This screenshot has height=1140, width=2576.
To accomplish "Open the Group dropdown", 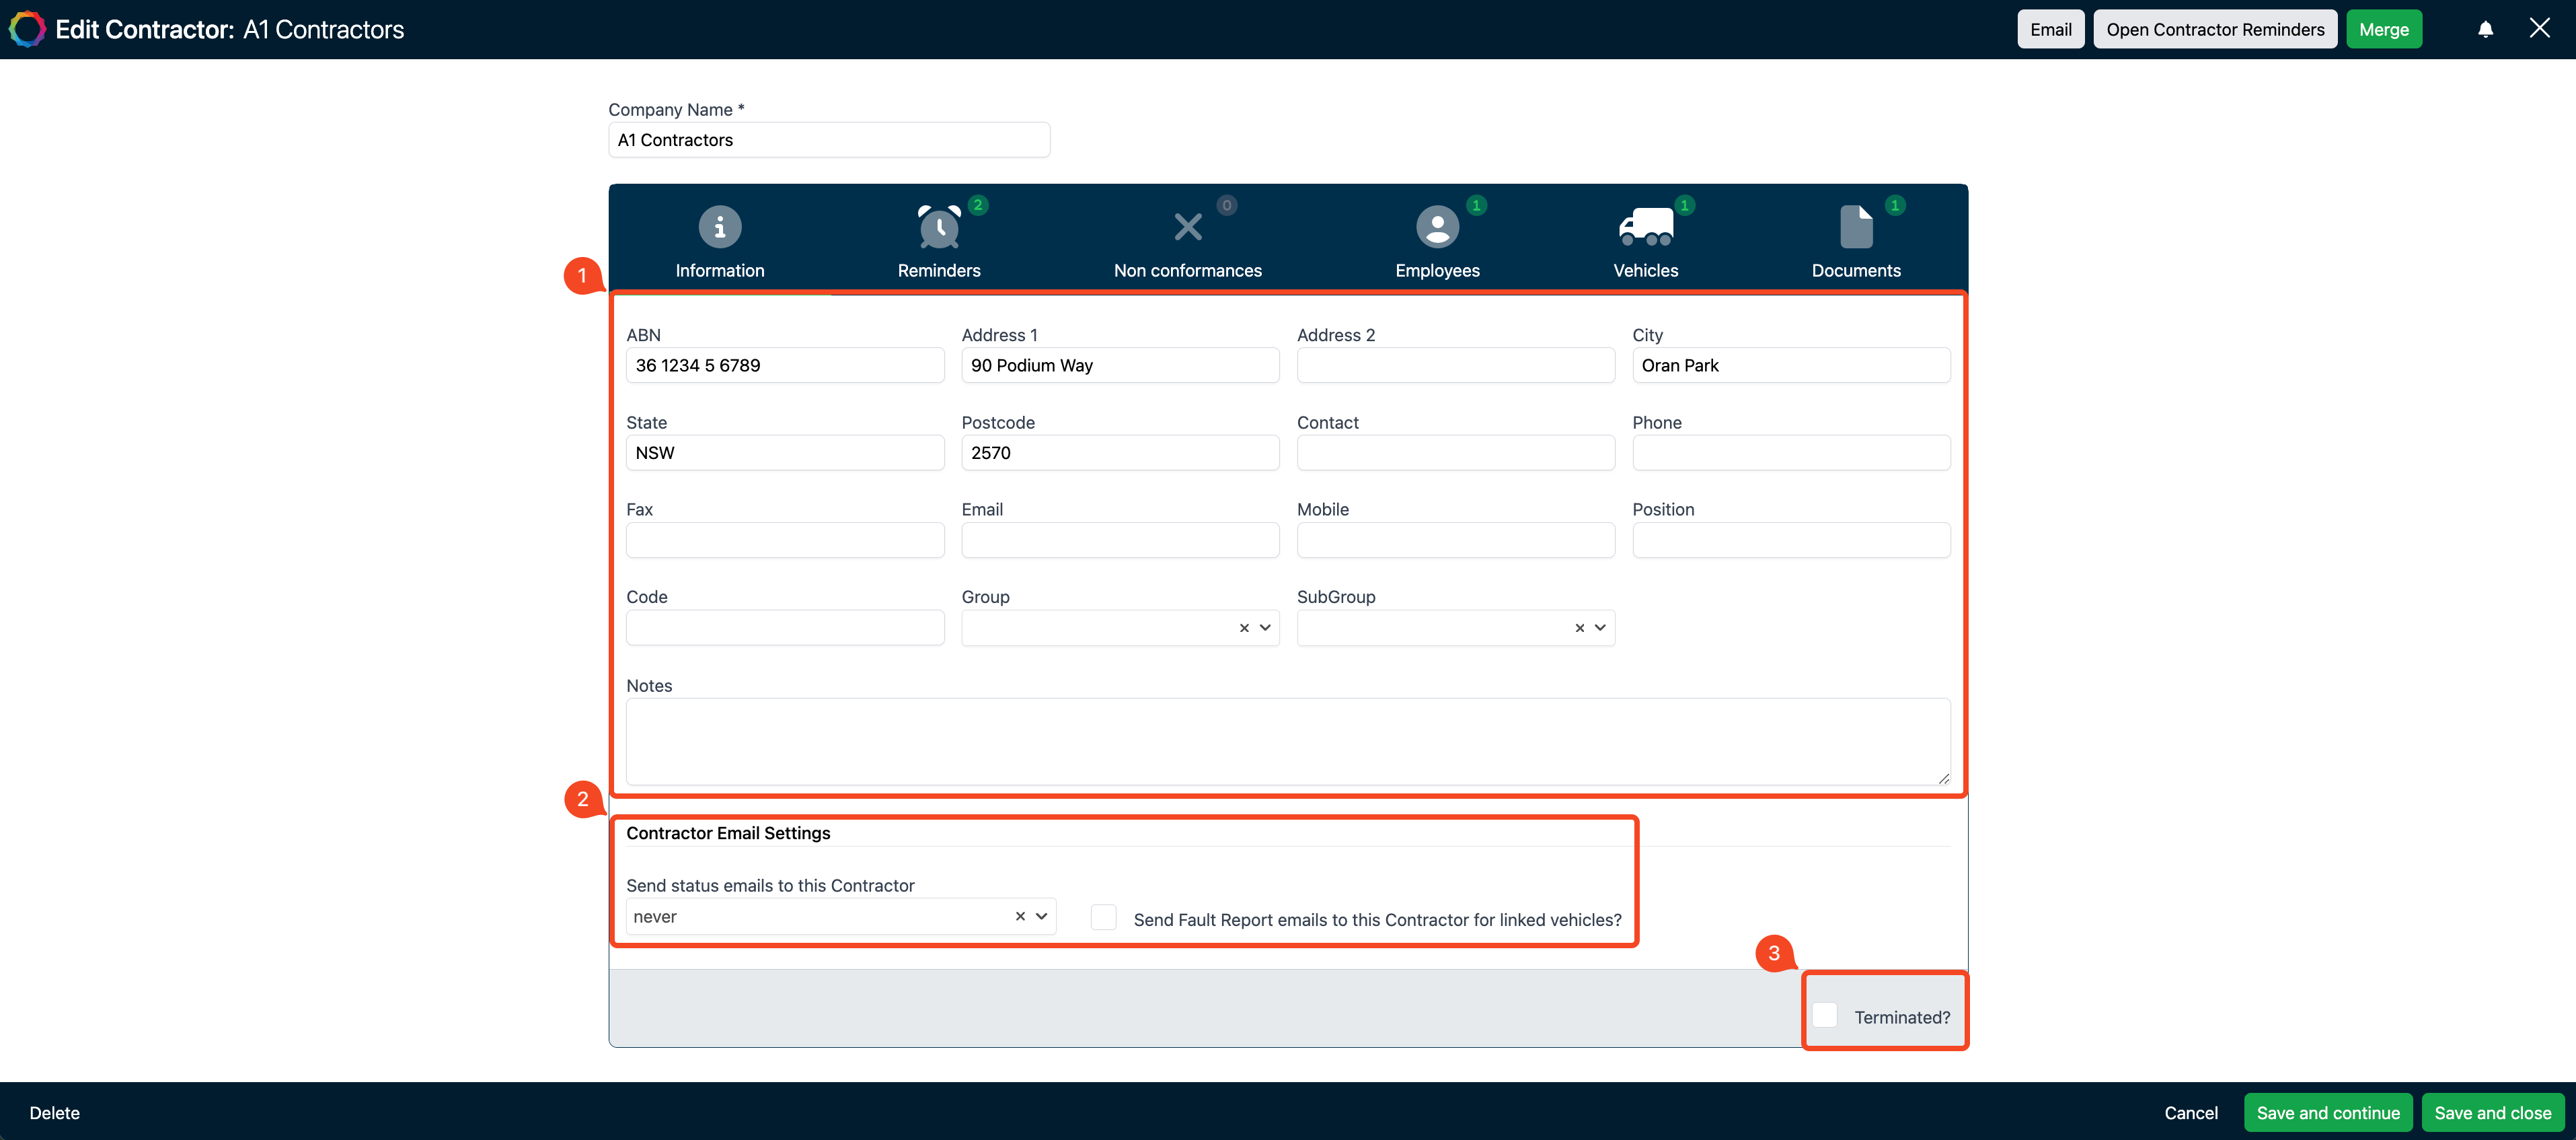I will 1266,628.
